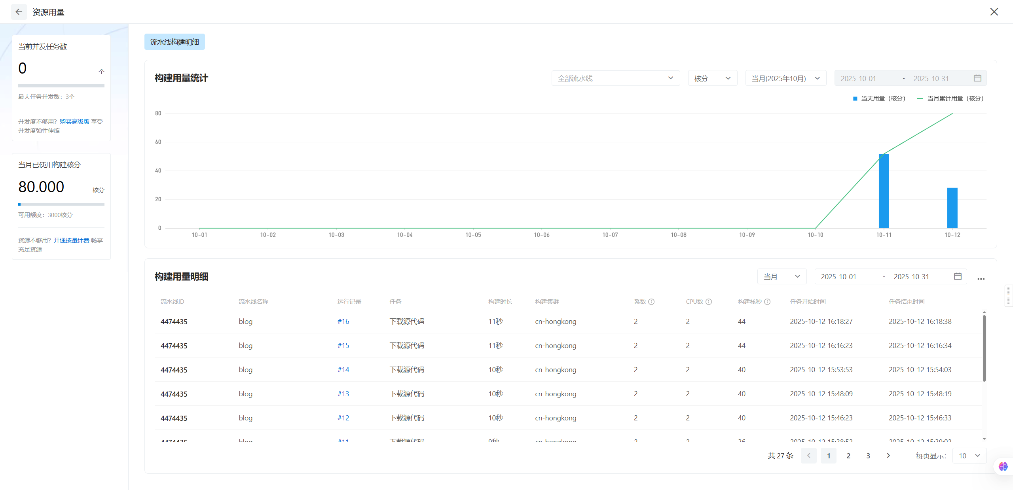The image size is (1013, 490).
Task: Toggle 当天用量（核分）legend series
Action: pos(879,98)
